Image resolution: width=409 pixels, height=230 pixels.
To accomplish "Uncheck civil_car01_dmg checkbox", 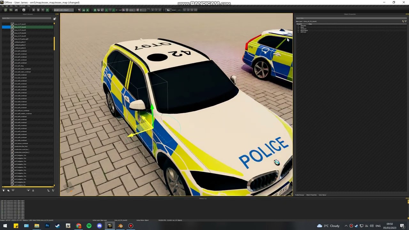I will click(x=12, y=66).
